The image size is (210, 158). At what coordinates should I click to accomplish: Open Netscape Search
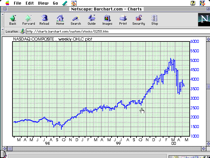coord(76,20)
